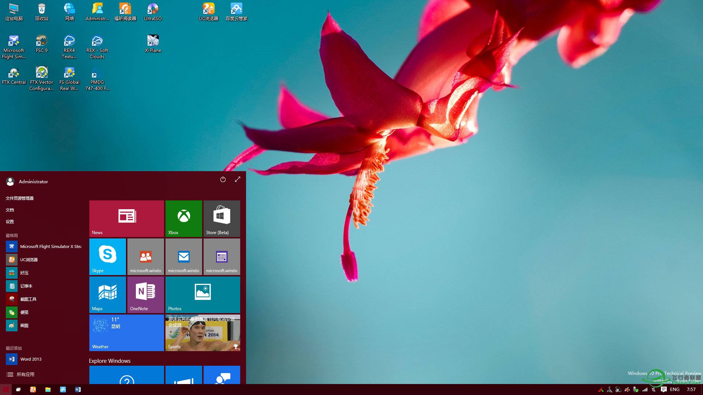Open File Explorer from the taskbar

point(48,390)
